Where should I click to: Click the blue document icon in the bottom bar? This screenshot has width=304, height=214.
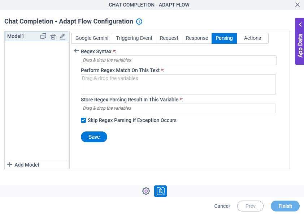click(x=160, y=191)
